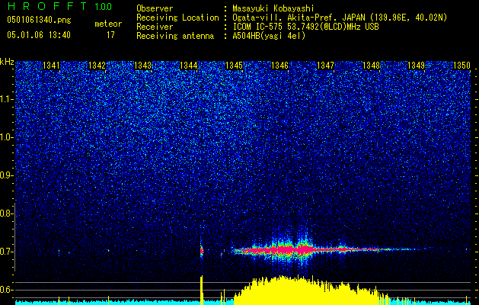479x305 pixels.
Task: Click the kHz axis unit label
Action: [7, 62]
